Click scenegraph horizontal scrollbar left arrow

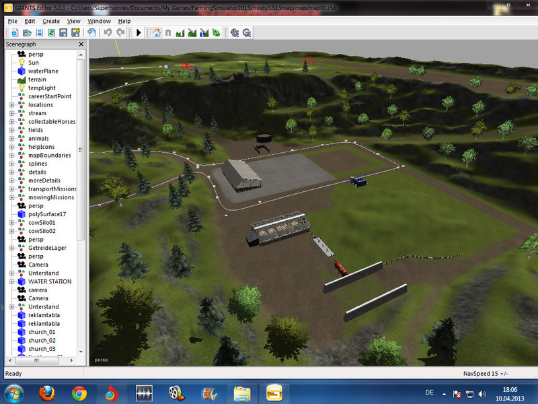(x=10, y=360)
